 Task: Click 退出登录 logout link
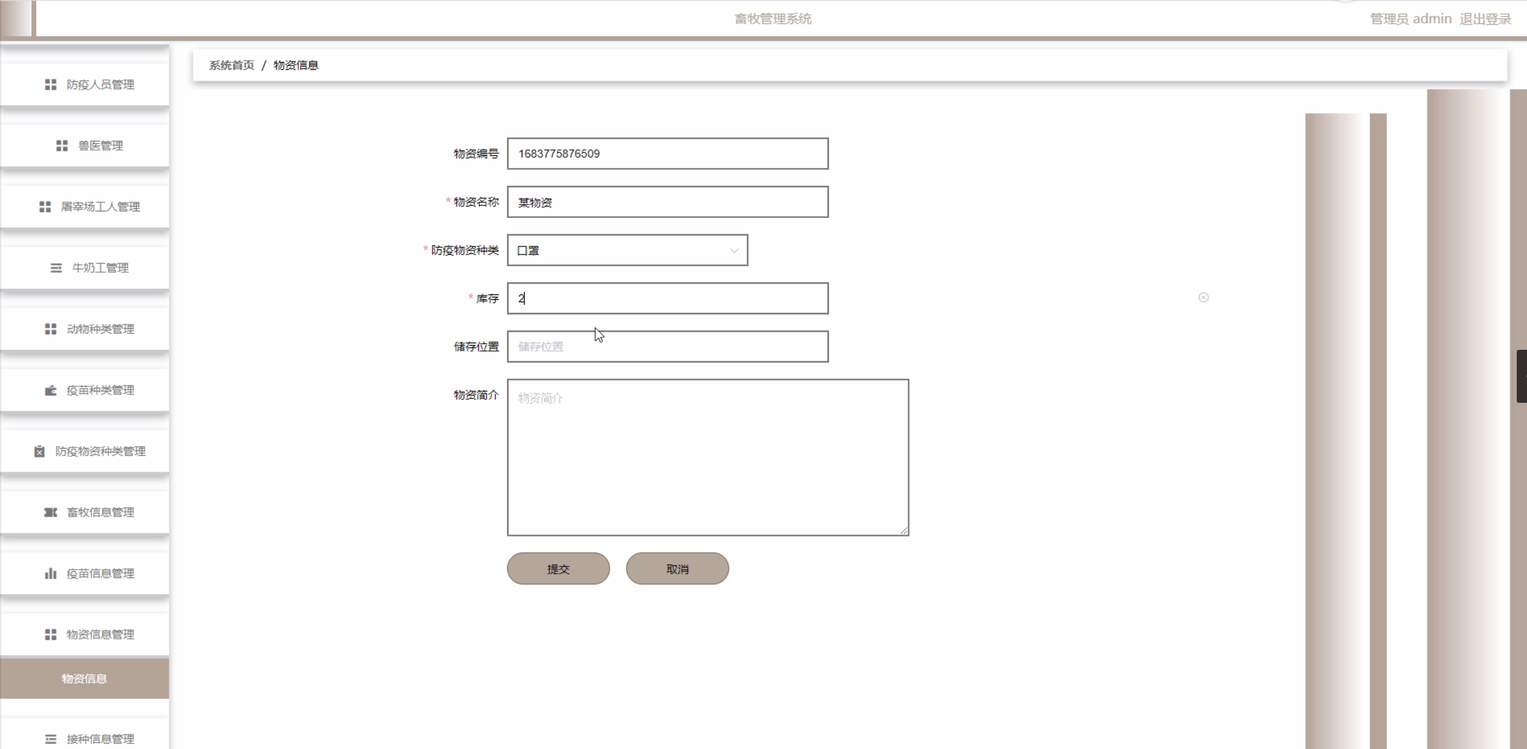[x=1485, y=19]
